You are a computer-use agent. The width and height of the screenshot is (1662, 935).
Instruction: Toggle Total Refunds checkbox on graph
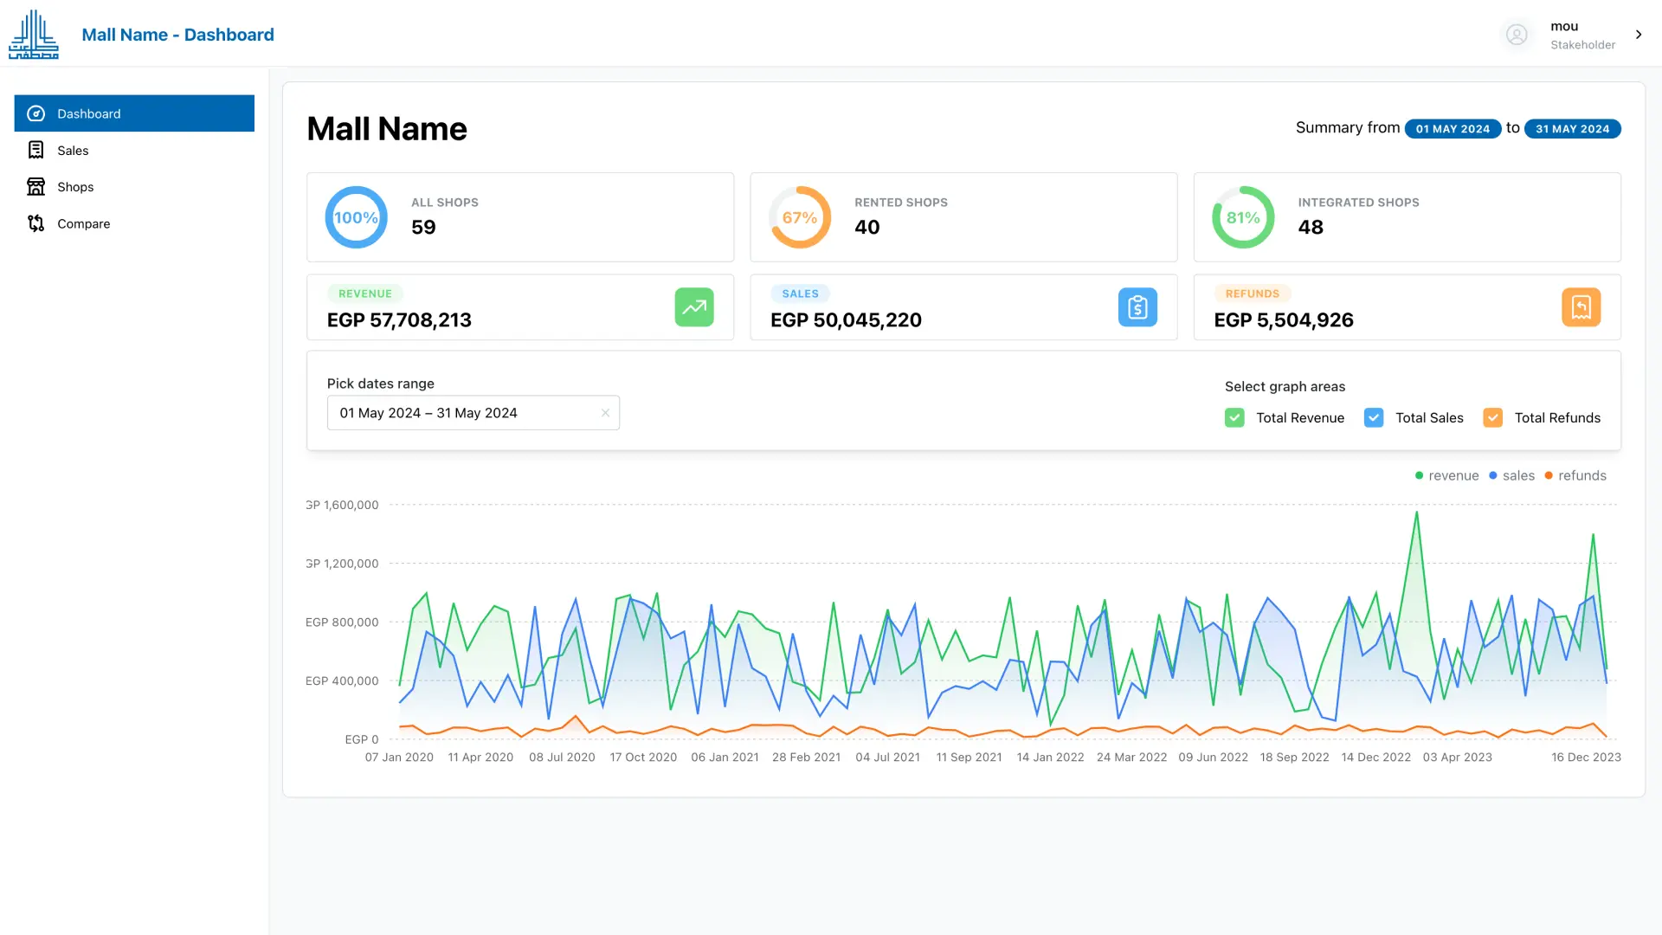pos(1492,416)
